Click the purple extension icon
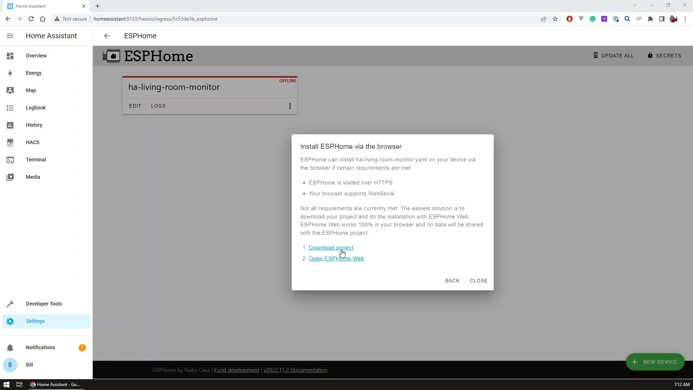This screenshot has width=693, height=390. [x=604, y=19]
